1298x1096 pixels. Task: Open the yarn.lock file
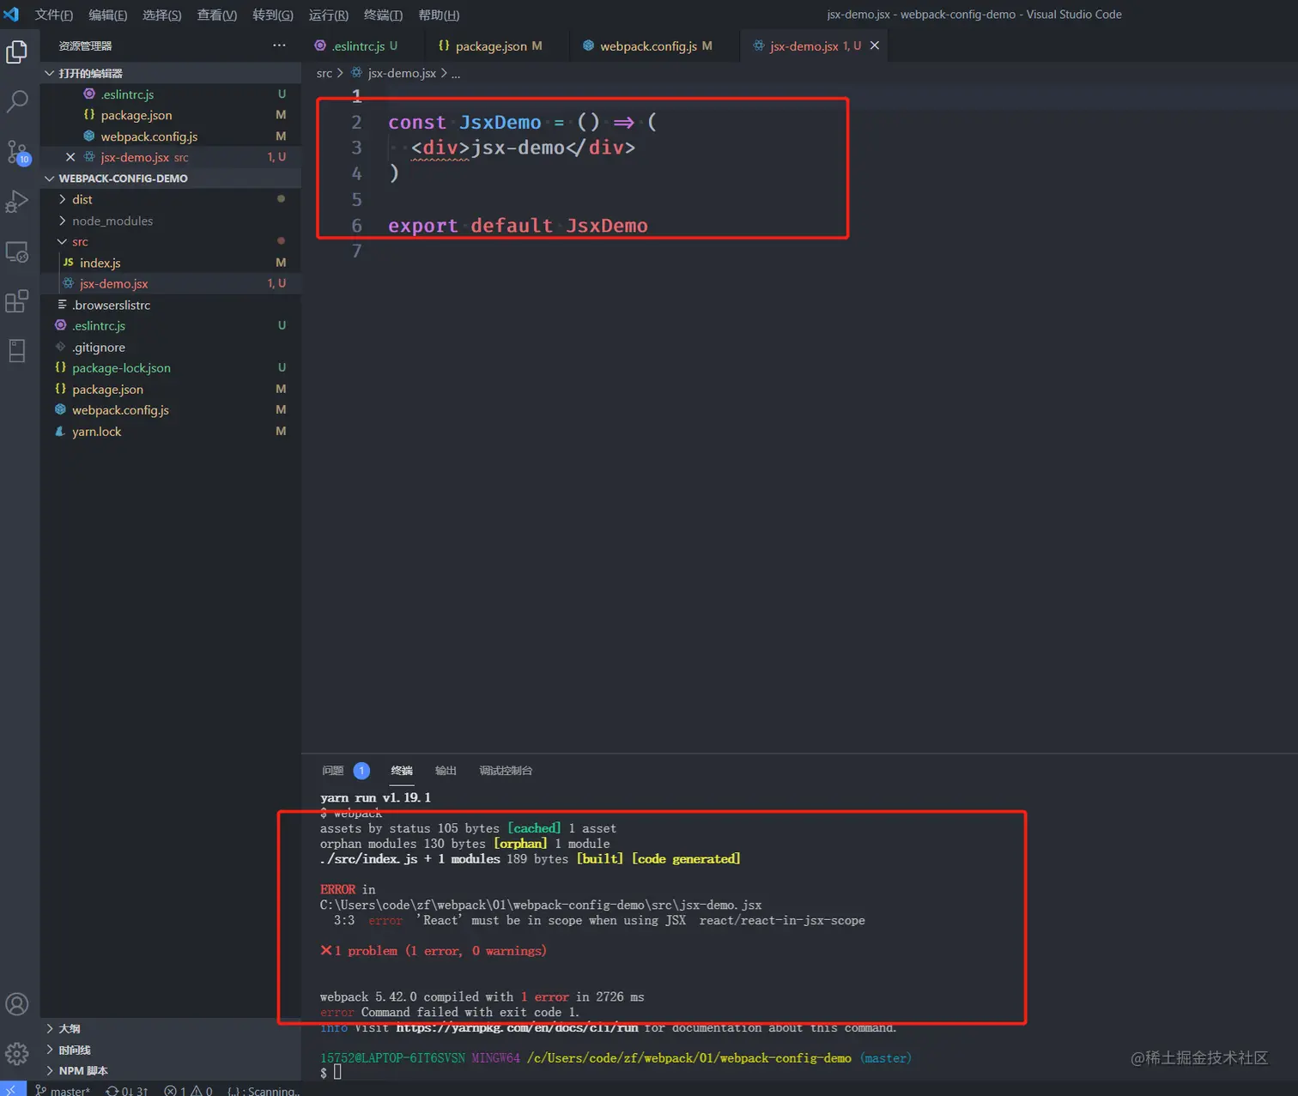[171, 431]
